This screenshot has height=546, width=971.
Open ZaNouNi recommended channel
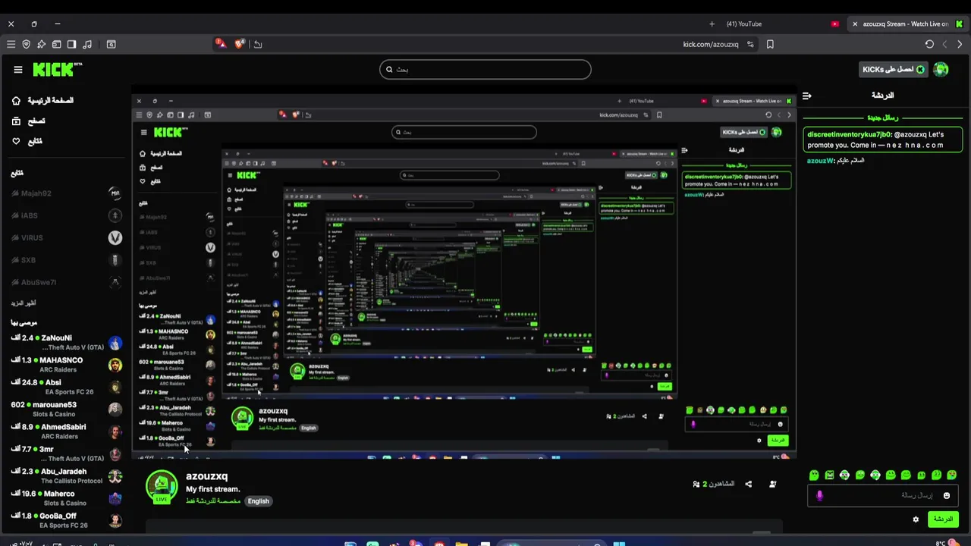pos(67,342)
